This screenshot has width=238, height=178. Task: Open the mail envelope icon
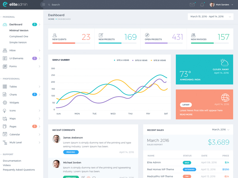click(x=192, y=4)
